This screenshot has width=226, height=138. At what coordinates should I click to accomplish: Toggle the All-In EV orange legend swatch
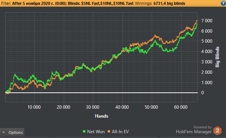point(109,131)
